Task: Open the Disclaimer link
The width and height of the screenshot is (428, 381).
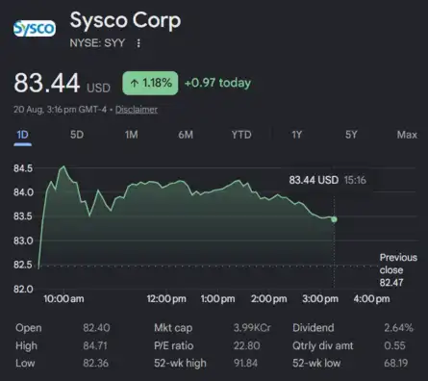Action: pyautogui.click(x=137, y=110)
